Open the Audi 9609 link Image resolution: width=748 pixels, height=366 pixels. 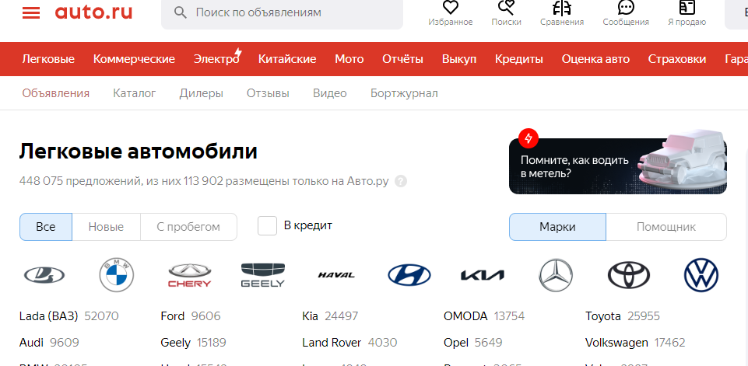(49, 342)
